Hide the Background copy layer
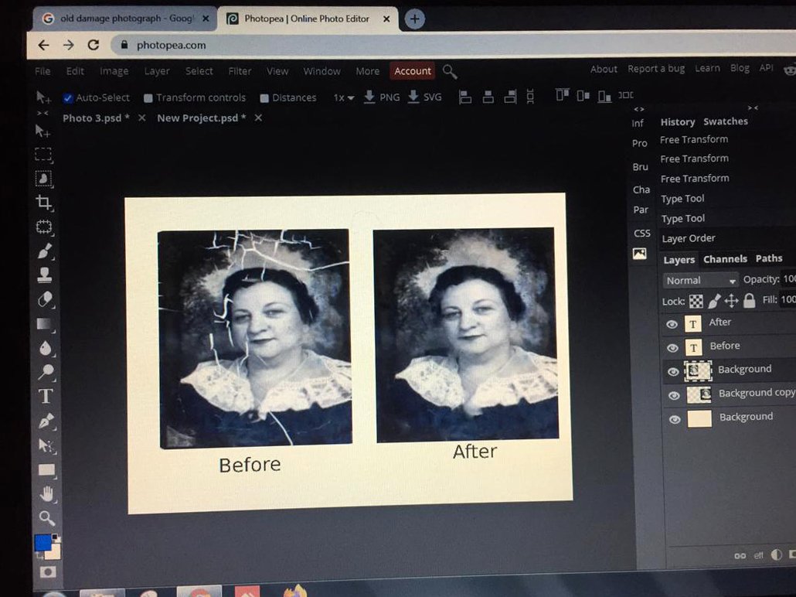The height and width of the screenshot is (597, 796). 674,396
